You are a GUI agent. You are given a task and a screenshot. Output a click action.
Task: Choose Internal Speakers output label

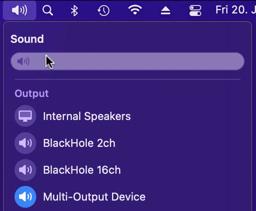(87, 116)
